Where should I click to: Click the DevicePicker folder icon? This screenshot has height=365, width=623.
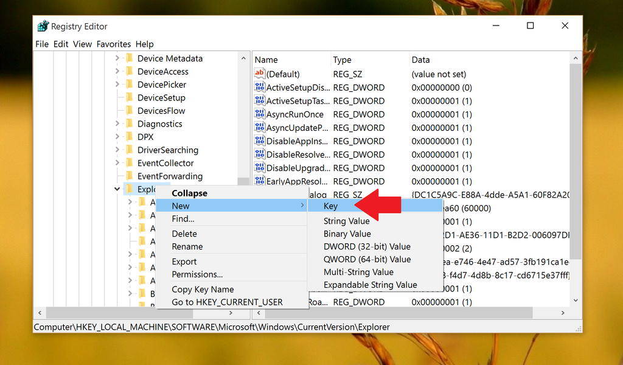tap(130, 85)
